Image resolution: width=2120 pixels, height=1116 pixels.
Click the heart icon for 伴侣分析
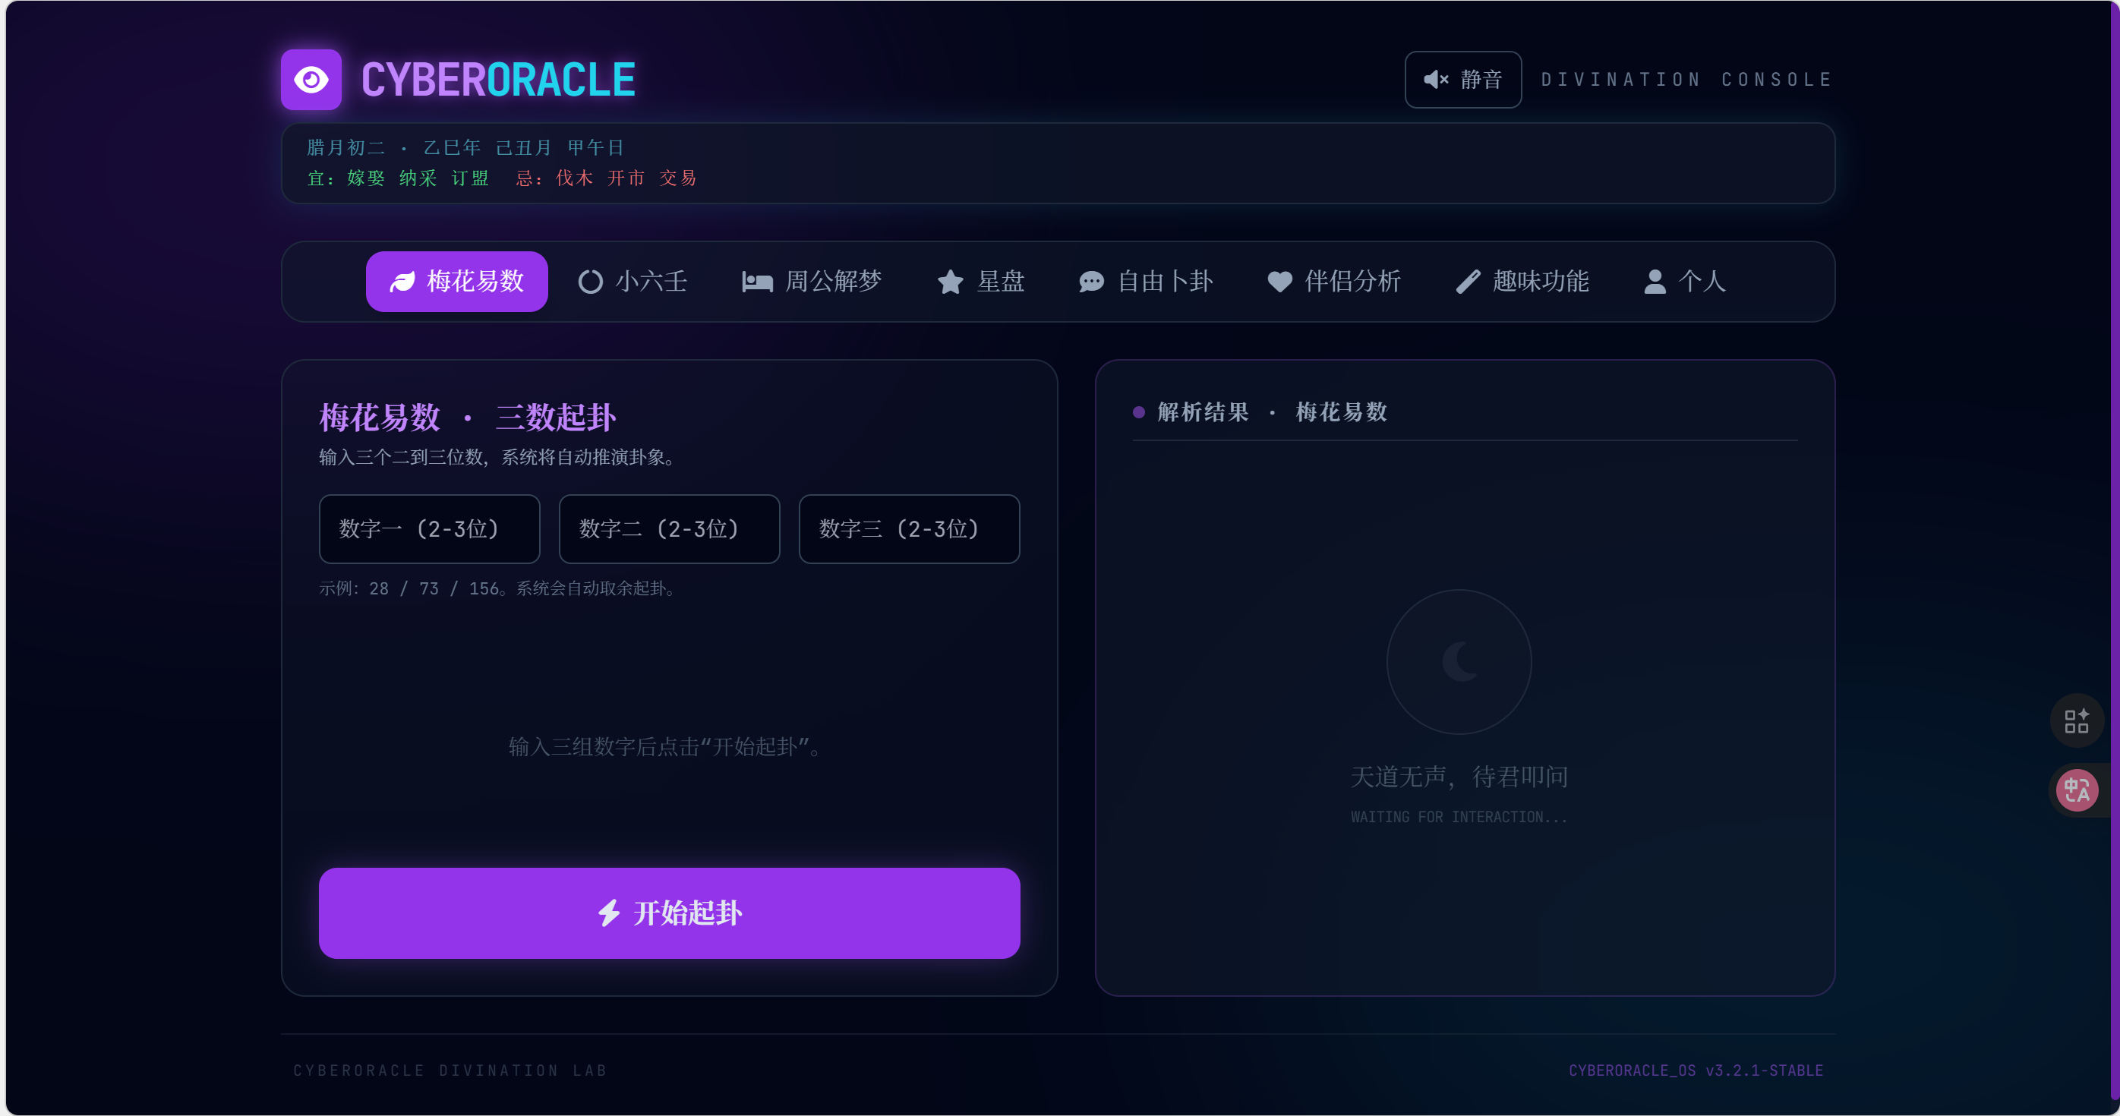[1279, 282]
